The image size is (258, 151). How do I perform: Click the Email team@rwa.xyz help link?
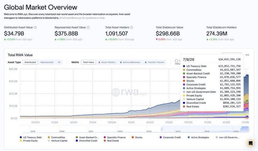pyautogui.click(x=82, y=18)
